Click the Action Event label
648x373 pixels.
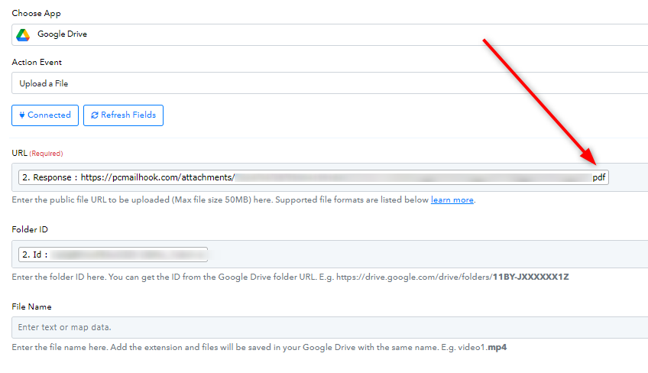37,62
